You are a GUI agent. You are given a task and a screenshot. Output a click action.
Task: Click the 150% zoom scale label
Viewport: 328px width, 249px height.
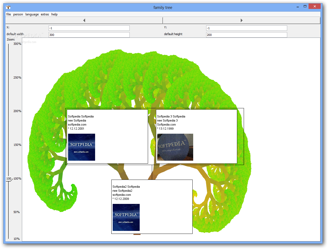(17, 145)
